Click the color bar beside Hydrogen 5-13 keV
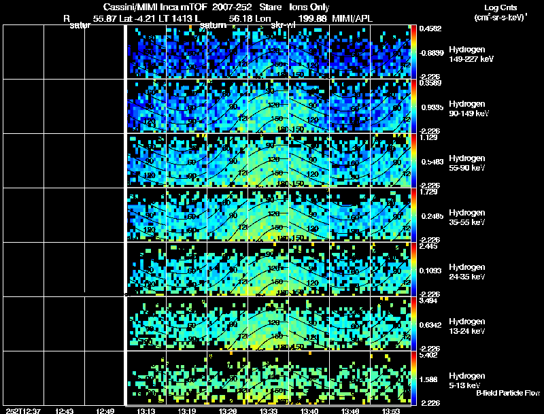The image size is (544, 414). pyautogui.click(x=413, y=379)
